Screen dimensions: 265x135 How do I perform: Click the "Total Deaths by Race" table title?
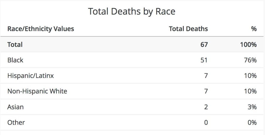point(132,12)
